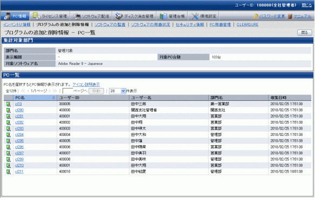Image resolution: width=315 pixels, height=198 pixels.
Task: Open the 20 件表示 dropdown
Action: (x=118, y=91)
